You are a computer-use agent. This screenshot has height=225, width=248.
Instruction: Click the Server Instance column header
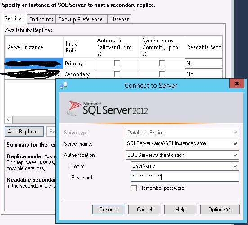pos(34,47)
